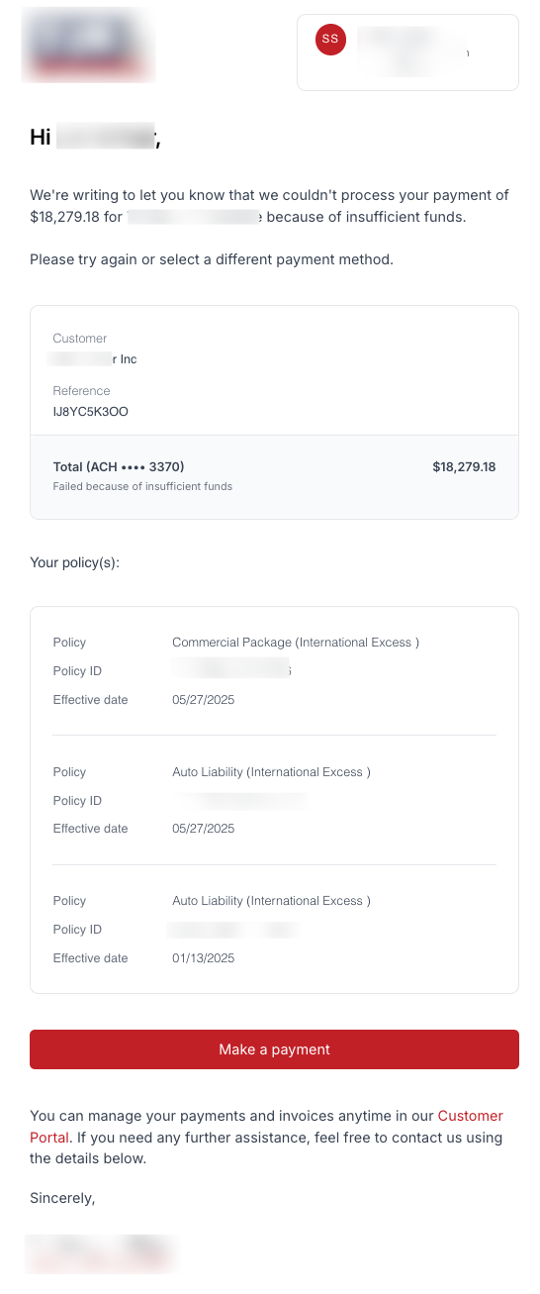Click the $18,279.18 total amount
Image resolution: width=540 pixels, height=1294 pixels.
pyautogui.click(x=464, y=466)
